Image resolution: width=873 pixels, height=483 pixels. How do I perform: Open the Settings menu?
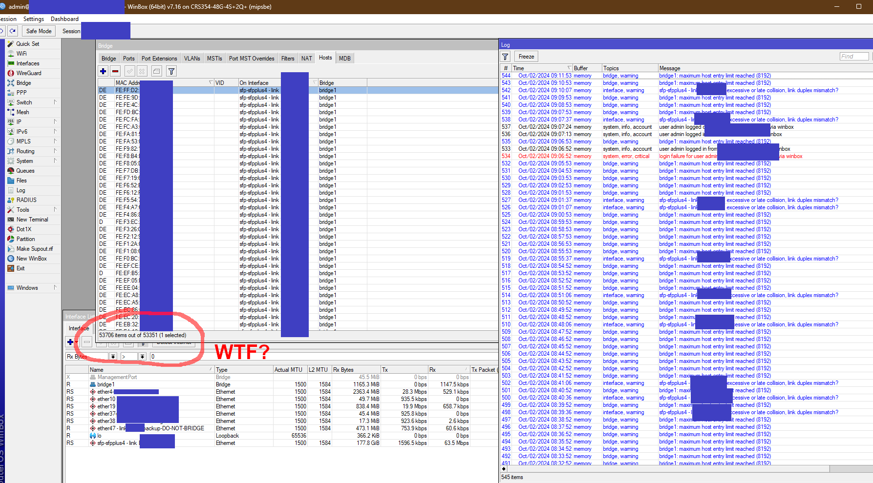34,19
